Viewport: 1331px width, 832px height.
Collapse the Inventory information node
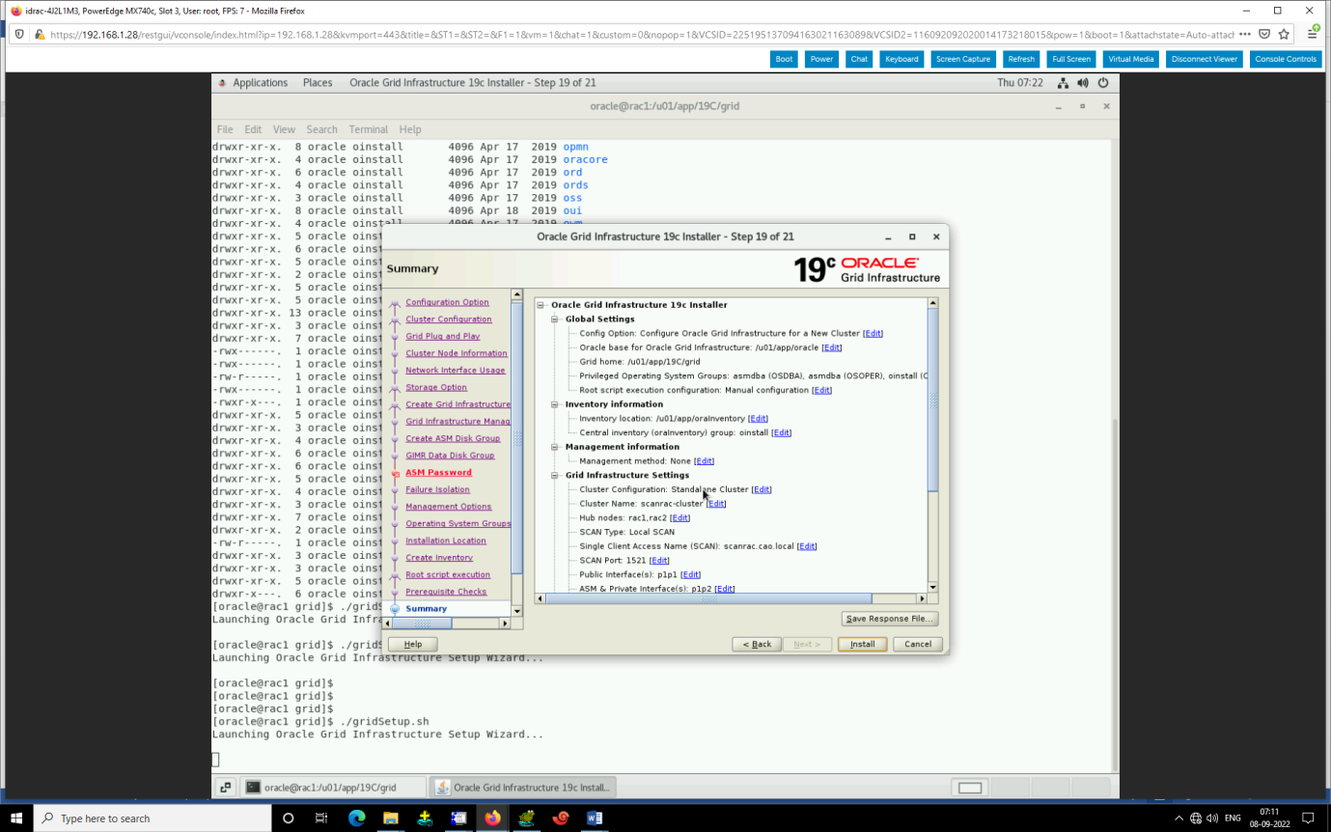coord(555,404)
